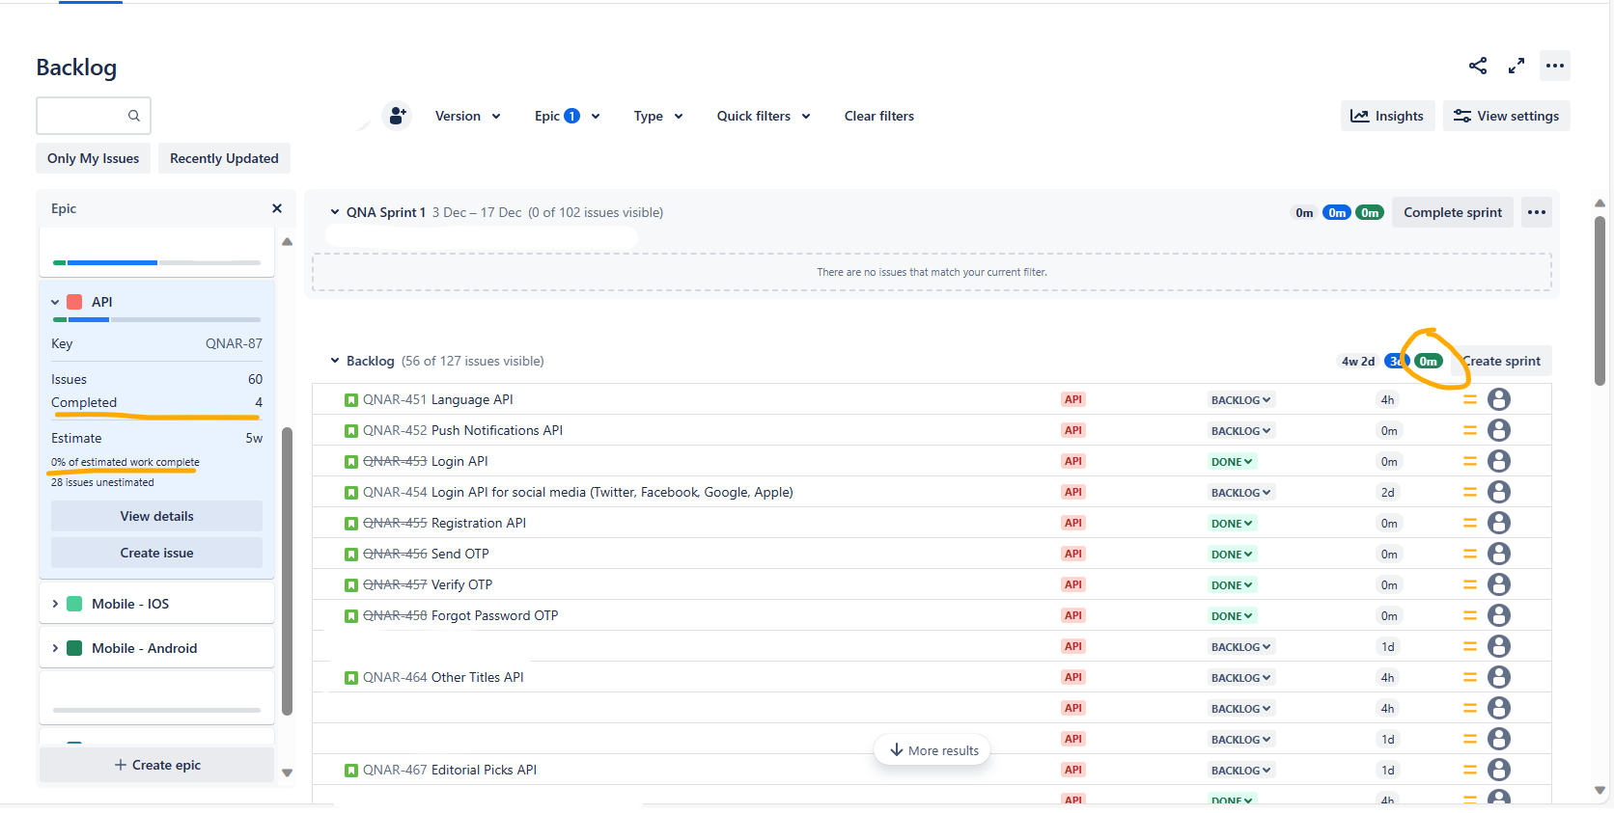1614x813 pixels.
Task: Load more results in the backlog
Action: (932, 750)
